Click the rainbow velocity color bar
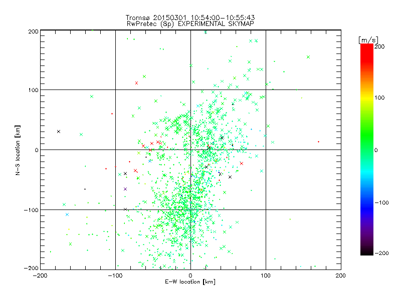 pyautogui.click(x=367, y=149)
